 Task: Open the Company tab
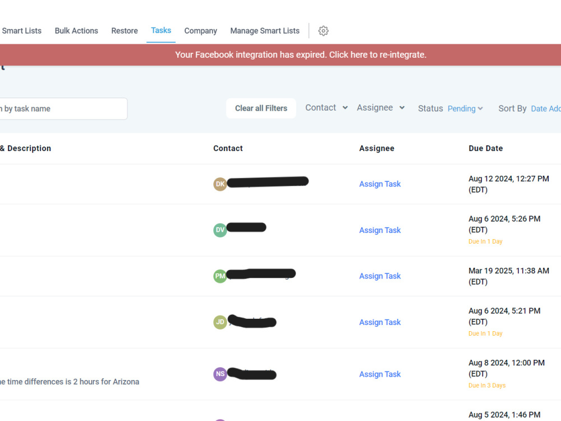coord(201,31)
